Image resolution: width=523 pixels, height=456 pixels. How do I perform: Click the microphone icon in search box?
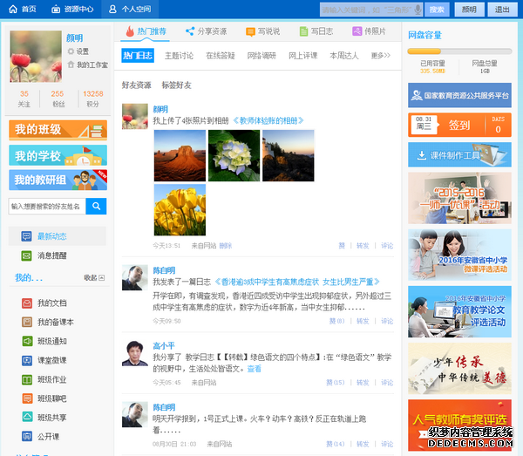pyautogui.click(x=418, y=10)
